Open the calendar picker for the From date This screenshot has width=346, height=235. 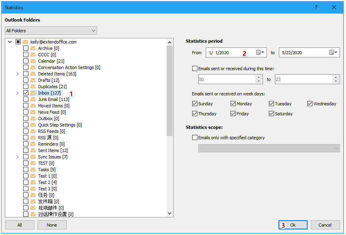click(259, 52)
